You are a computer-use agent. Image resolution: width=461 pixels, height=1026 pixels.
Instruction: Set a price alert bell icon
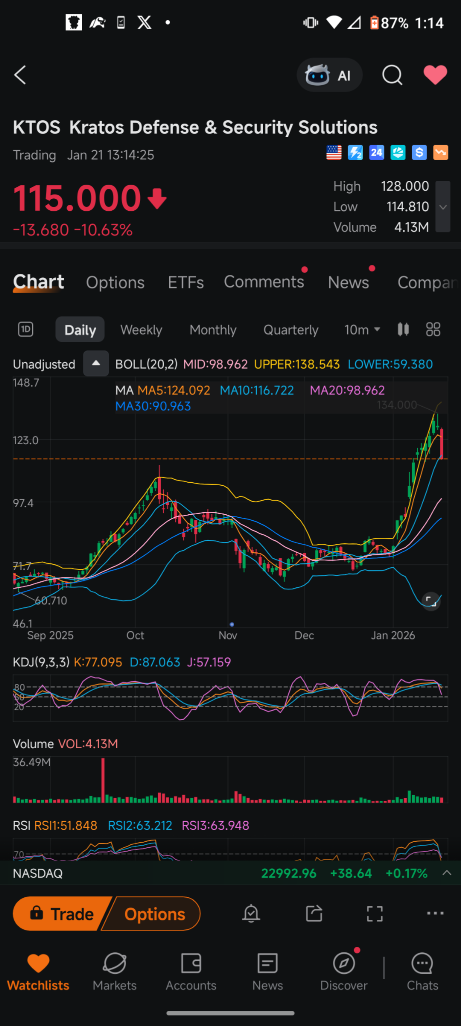(x=251, y=914)
